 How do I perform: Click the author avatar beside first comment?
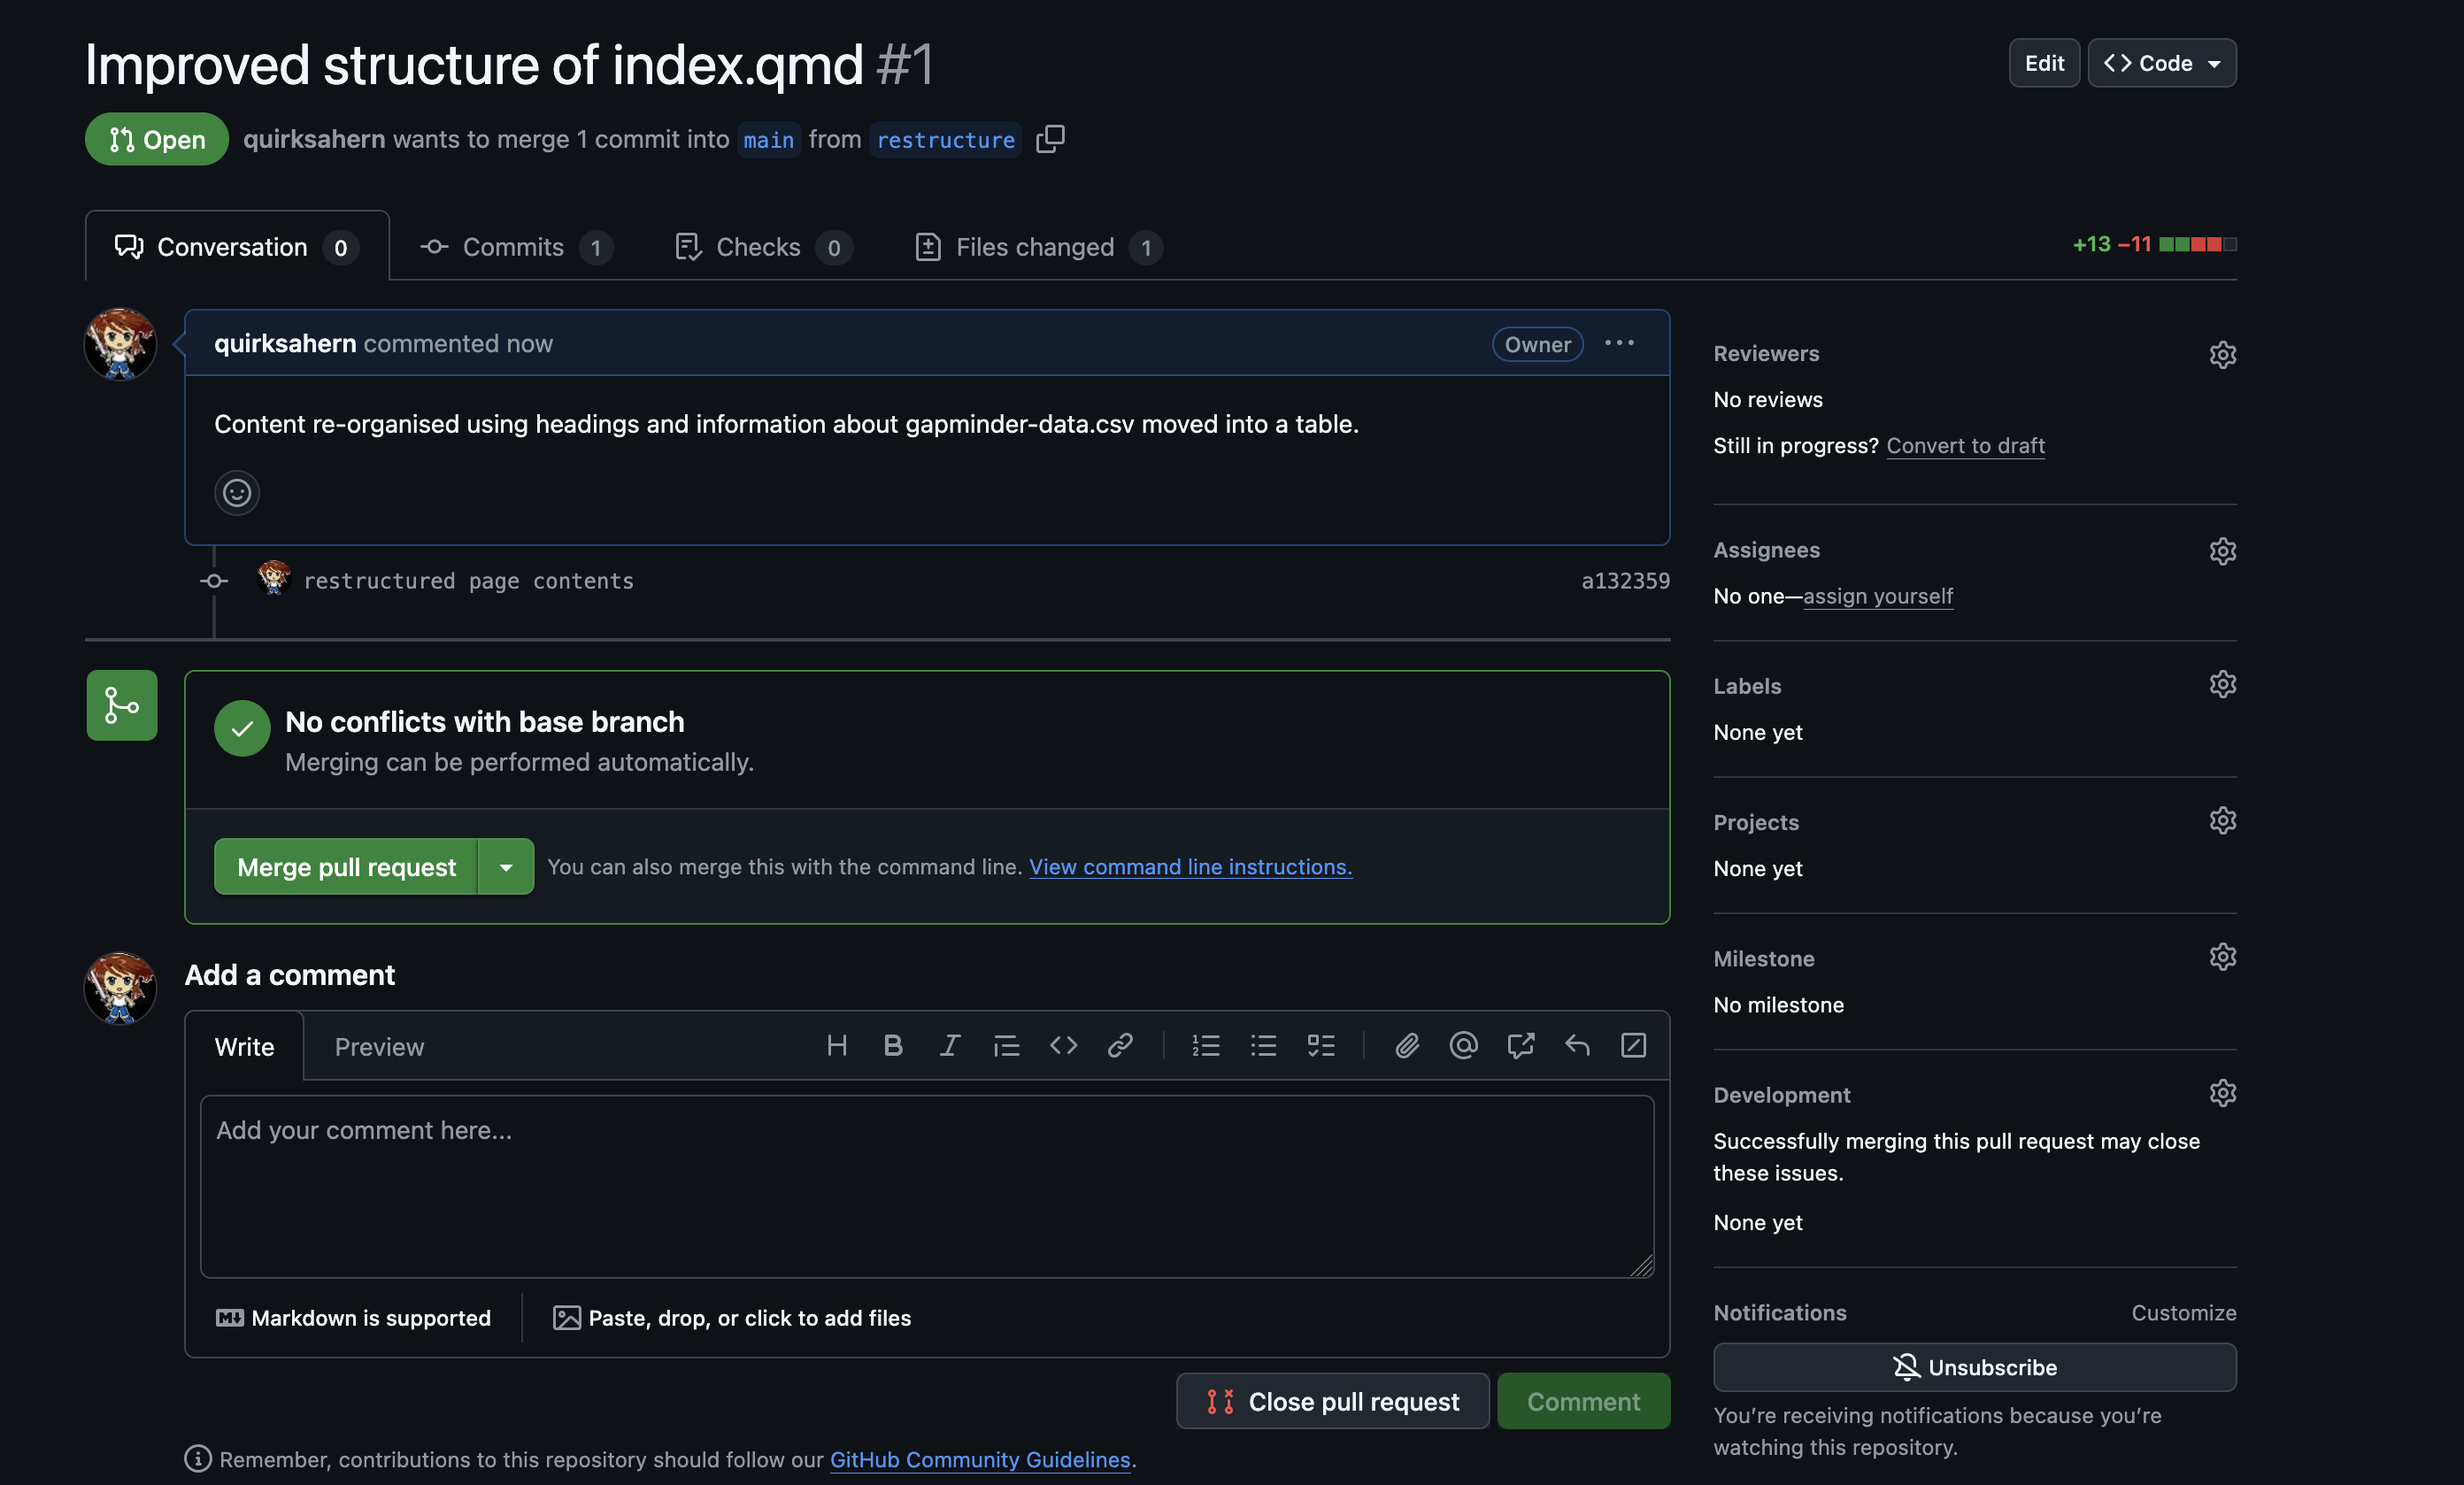(x=120, y=344)
